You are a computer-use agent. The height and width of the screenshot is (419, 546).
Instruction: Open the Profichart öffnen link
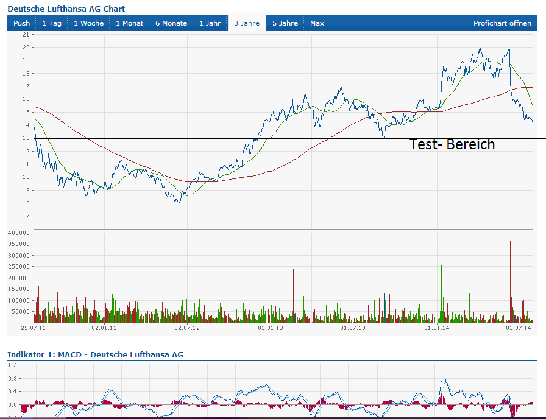click(x=502, y=23)
